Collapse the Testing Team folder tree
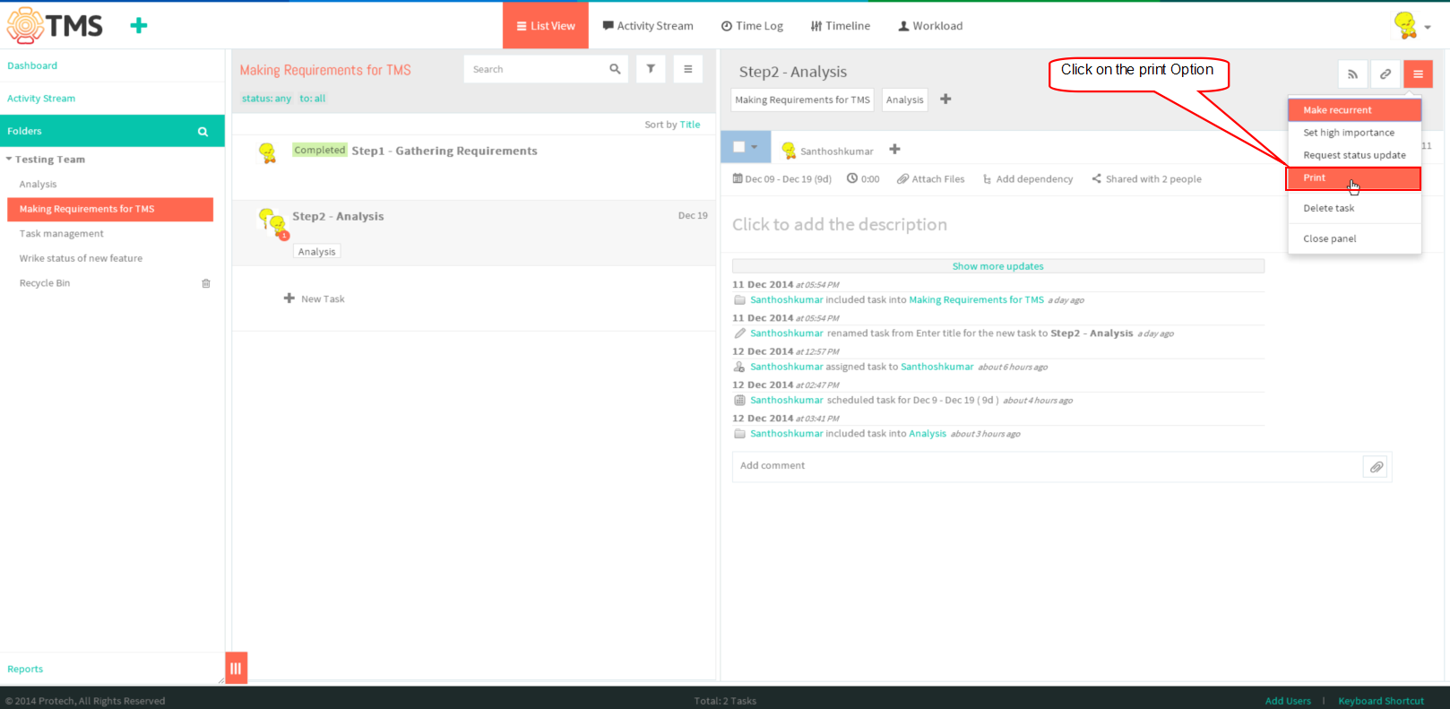Image resolution: width=1450 pixels, height=709 pixels. tap(9, 160)
